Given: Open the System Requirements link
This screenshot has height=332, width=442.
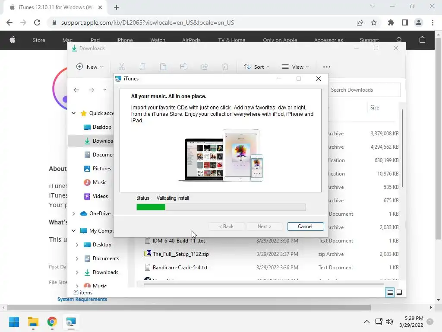Looking at the screenshot, I should 82,299.
